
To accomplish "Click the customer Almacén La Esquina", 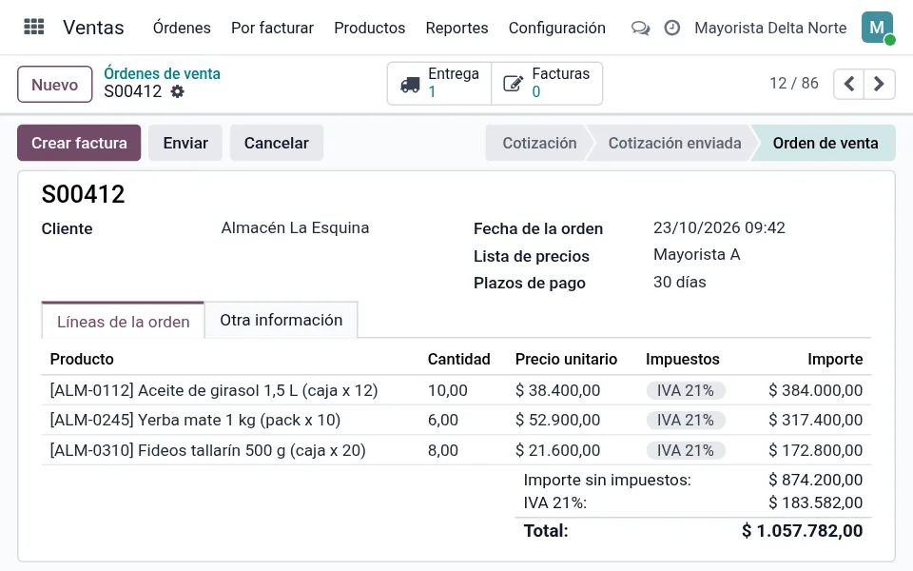I will pyautogui.click(x=295, y=227).
